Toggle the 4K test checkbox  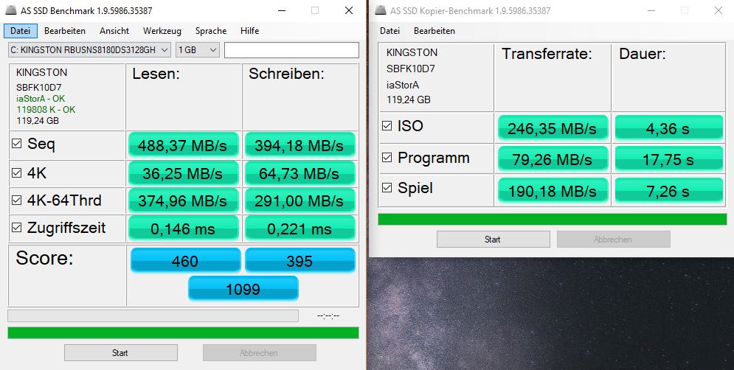pyautogui.click(x=16, y=173)
